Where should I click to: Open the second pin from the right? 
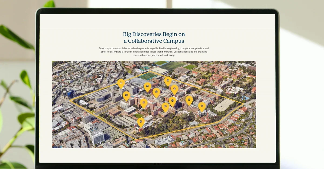tap(189, 100)
